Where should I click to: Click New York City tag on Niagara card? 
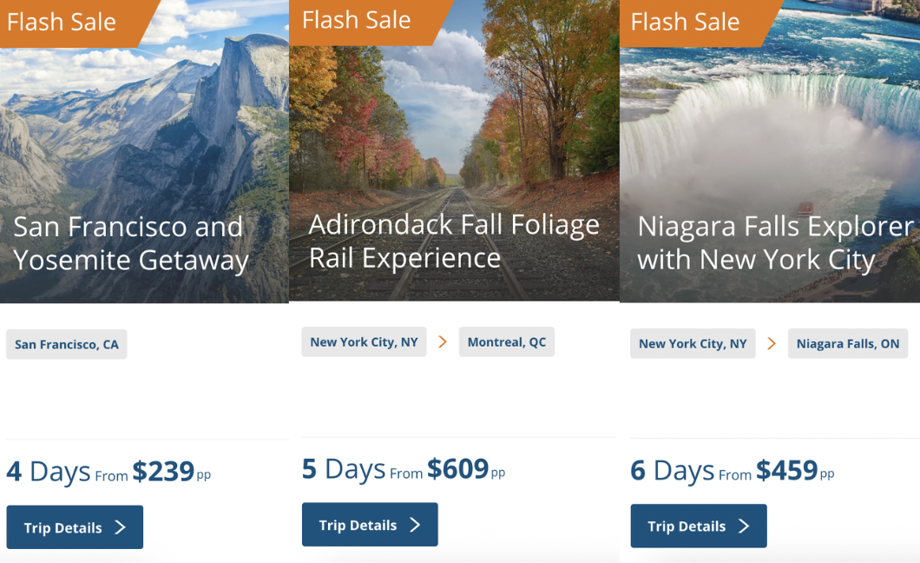(693, 343)
